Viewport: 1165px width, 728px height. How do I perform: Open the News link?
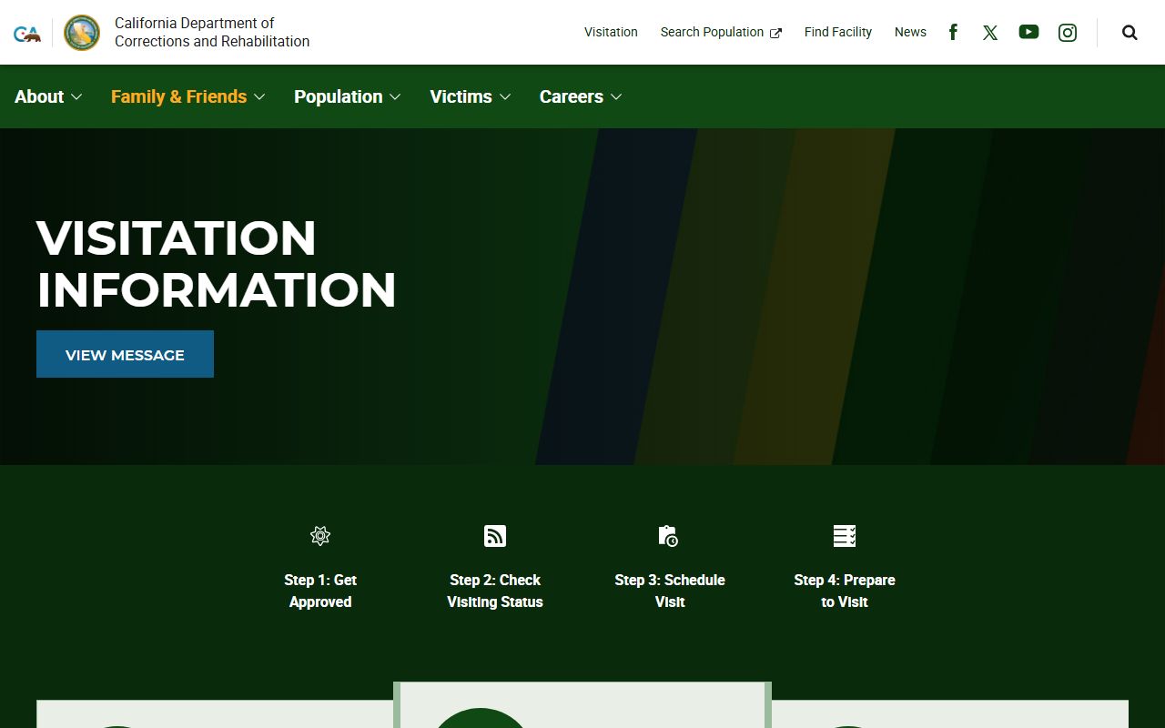pyautogui.click(x=910, y=32)
